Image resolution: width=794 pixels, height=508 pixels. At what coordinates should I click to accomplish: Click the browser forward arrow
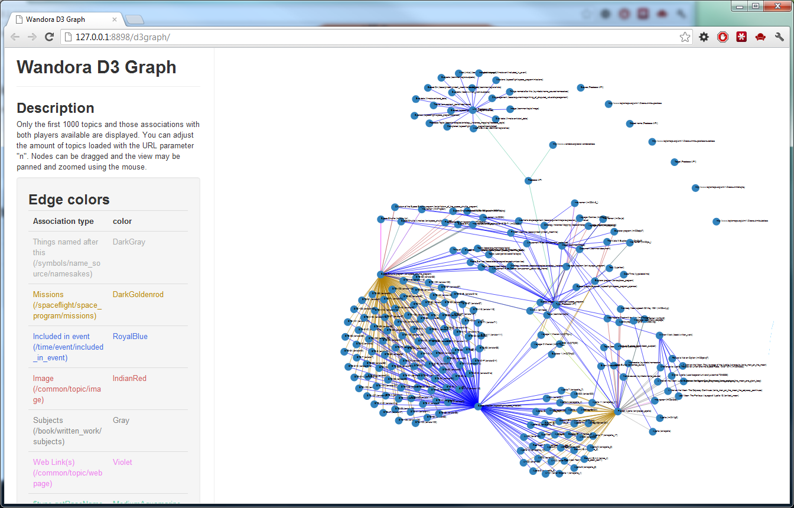point(32,37)
